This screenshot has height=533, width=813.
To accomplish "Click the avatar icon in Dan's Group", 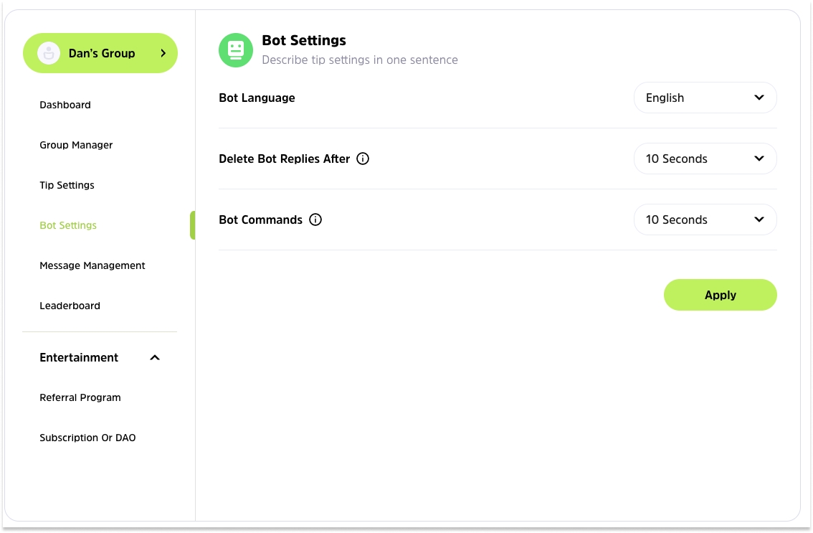I will [49, 53].
